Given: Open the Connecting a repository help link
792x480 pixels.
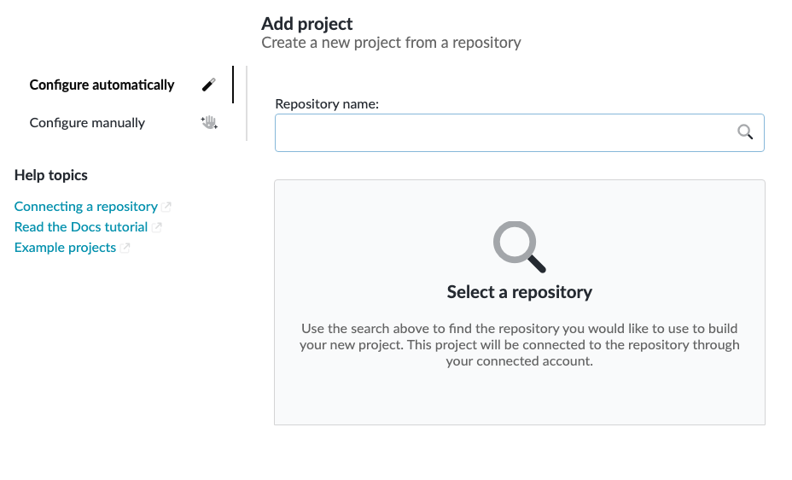Looking at the screenshot, I should (85, 207).
